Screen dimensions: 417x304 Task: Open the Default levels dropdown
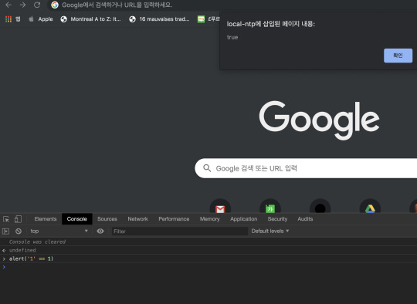(x=270, y=231)
